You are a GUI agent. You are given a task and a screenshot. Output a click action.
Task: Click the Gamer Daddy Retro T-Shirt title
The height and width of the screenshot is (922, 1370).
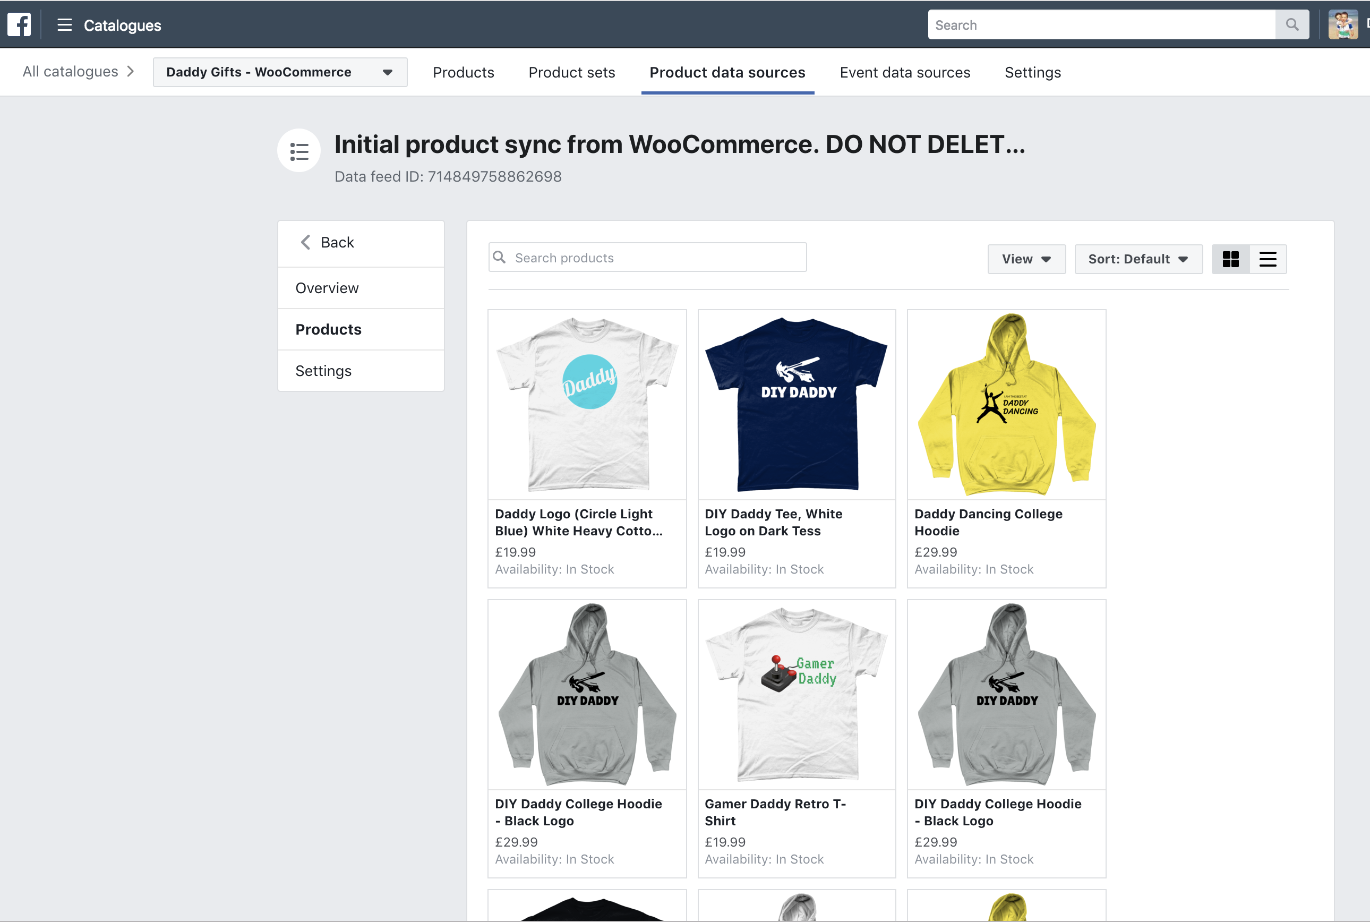775,812
